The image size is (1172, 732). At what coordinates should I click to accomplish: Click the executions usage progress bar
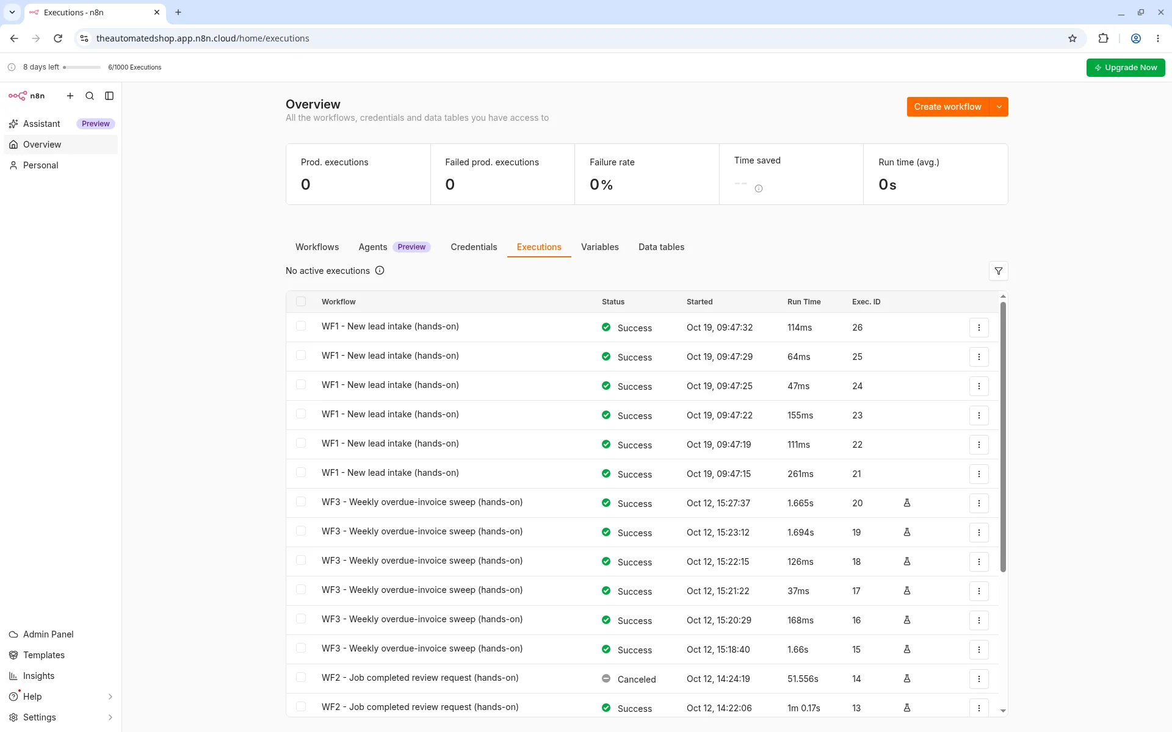click(x=82, y=67)
